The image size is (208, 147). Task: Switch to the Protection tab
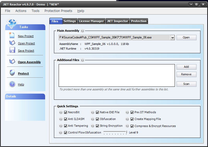[139, 21]
